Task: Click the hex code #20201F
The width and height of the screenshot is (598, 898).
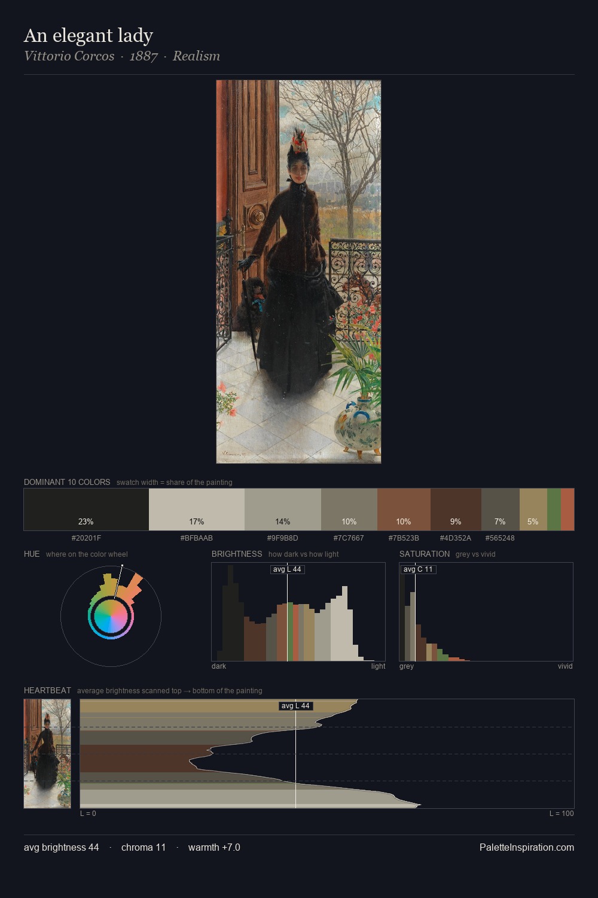Action: pos(86,538)
